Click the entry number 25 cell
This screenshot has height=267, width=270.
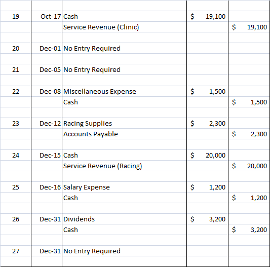(16, 187)
